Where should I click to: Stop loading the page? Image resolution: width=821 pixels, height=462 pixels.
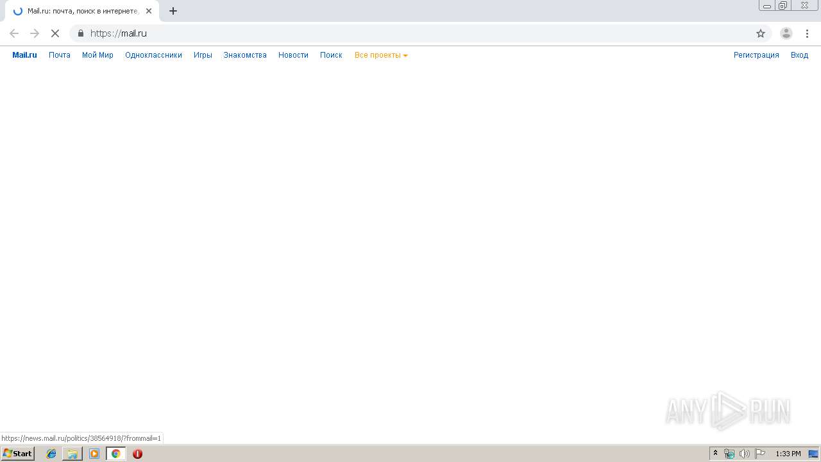[55, 33]
